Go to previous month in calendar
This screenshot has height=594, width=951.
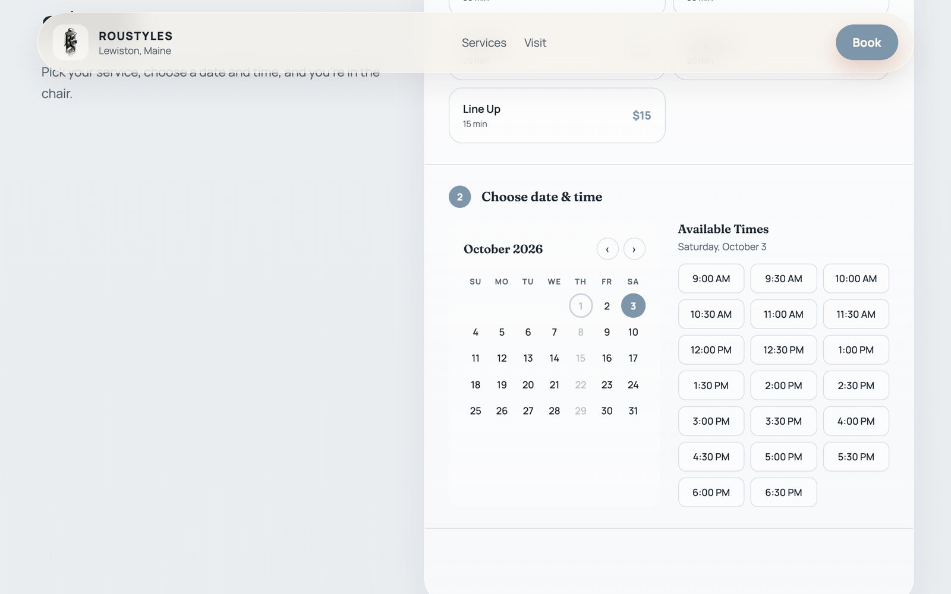coord(607,249)
